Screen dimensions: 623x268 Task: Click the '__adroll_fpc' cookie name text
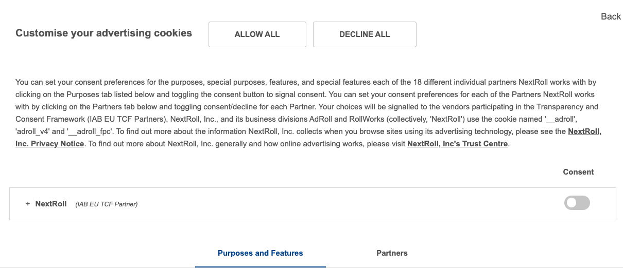click(91, 131)
